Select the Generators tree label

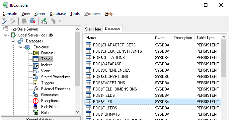pyautogui.click(x=50, y=95)
